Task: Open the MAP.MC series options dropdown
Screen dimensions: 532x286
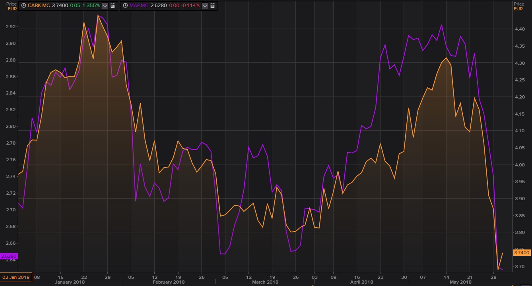Action: 205,6
